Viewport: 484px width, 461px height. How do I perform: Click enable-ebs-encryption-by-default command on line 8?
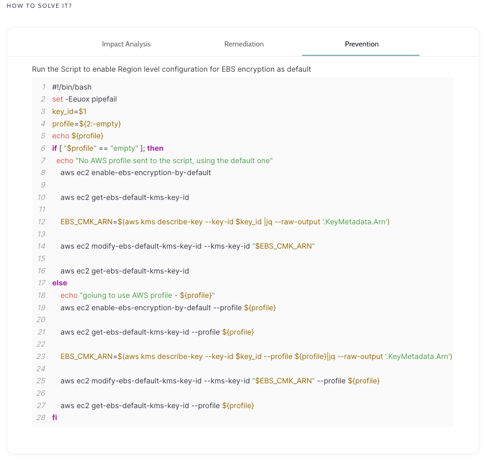136,173
